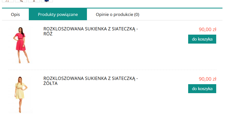234x125 pixels.
Task: Open the Rozkloszowana sukienka z siateczką - Róż title link
Action: (x=91, y=31)
